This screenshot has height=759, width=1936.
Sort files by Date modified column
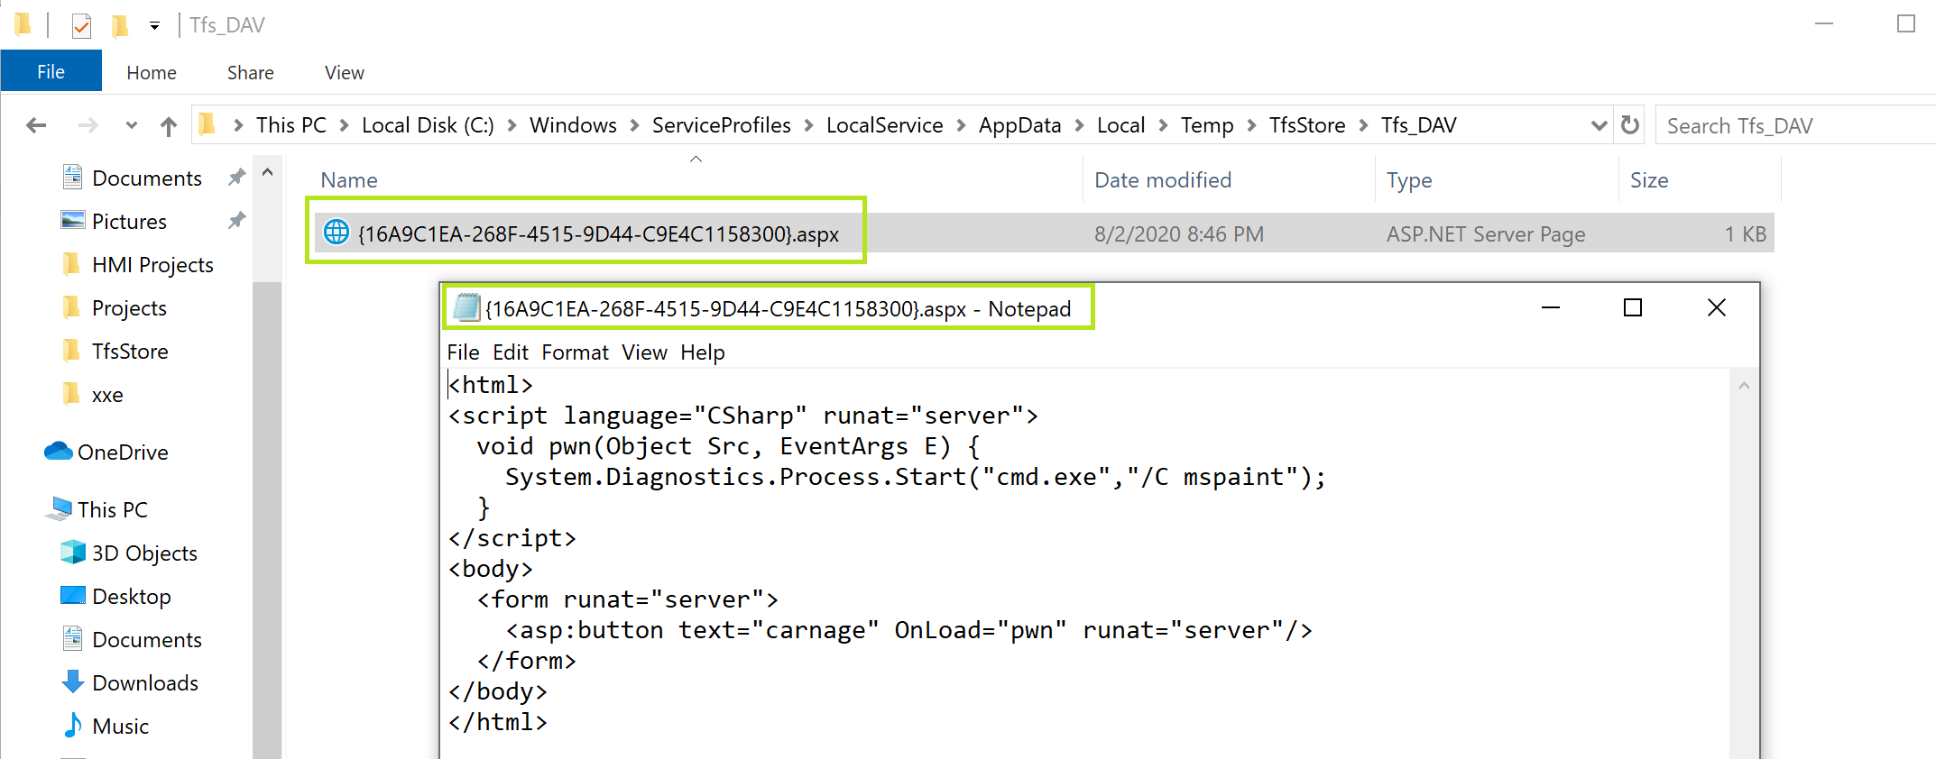1163,180
